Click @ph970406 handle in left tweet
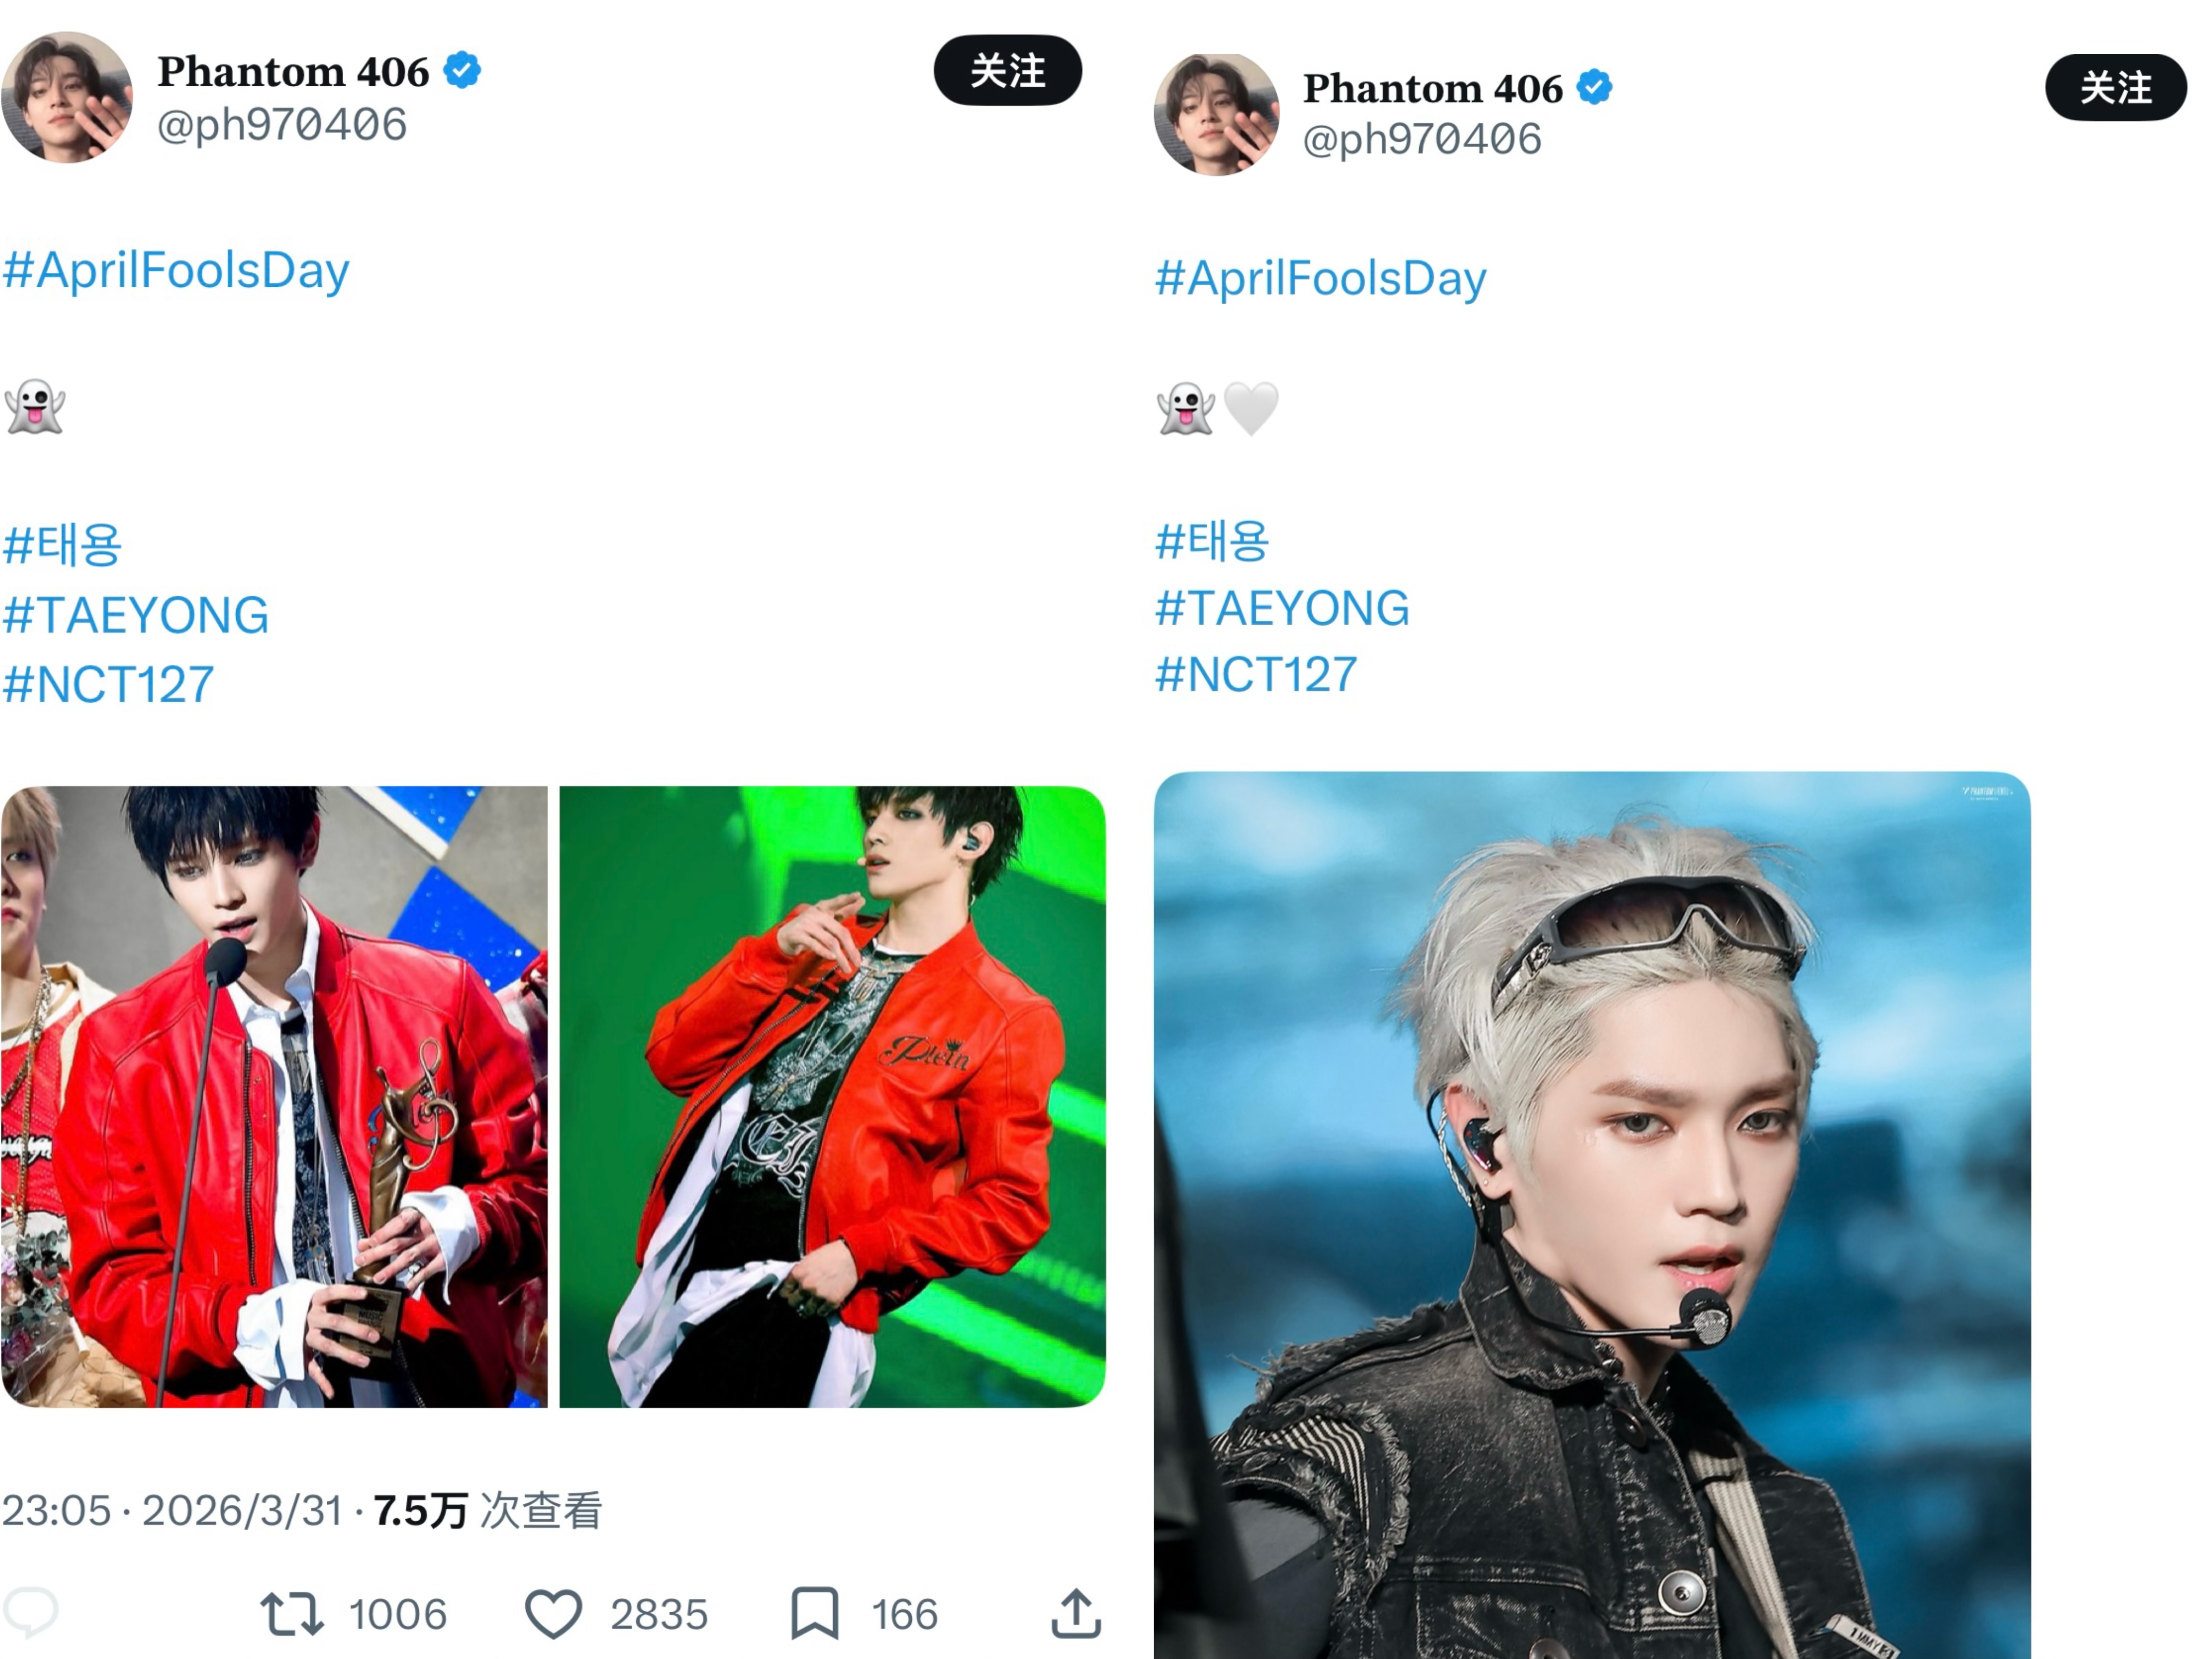 [282, 125]
